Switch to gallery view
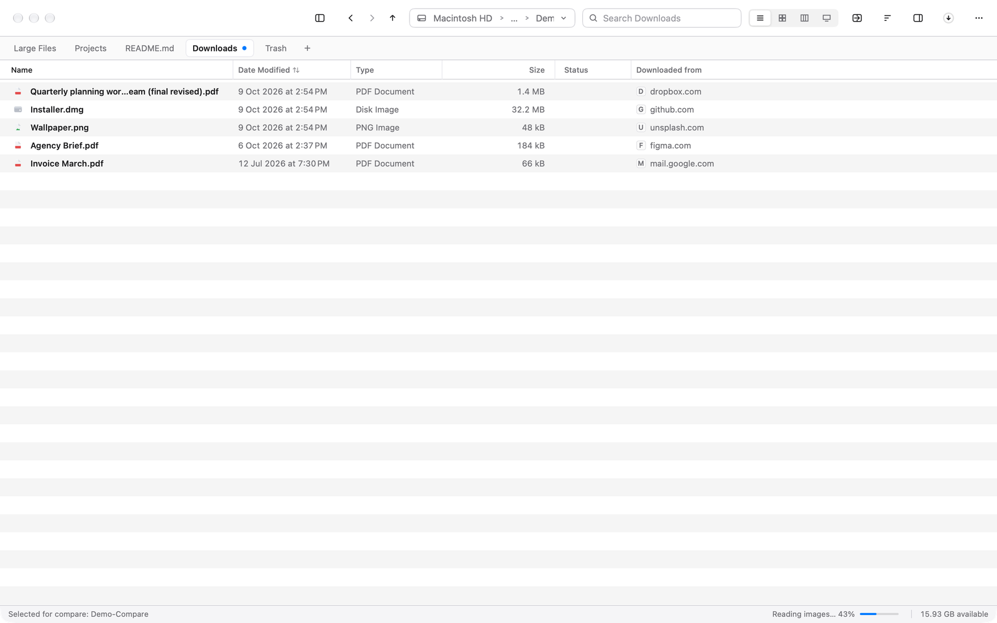 [x=826, y=18]
